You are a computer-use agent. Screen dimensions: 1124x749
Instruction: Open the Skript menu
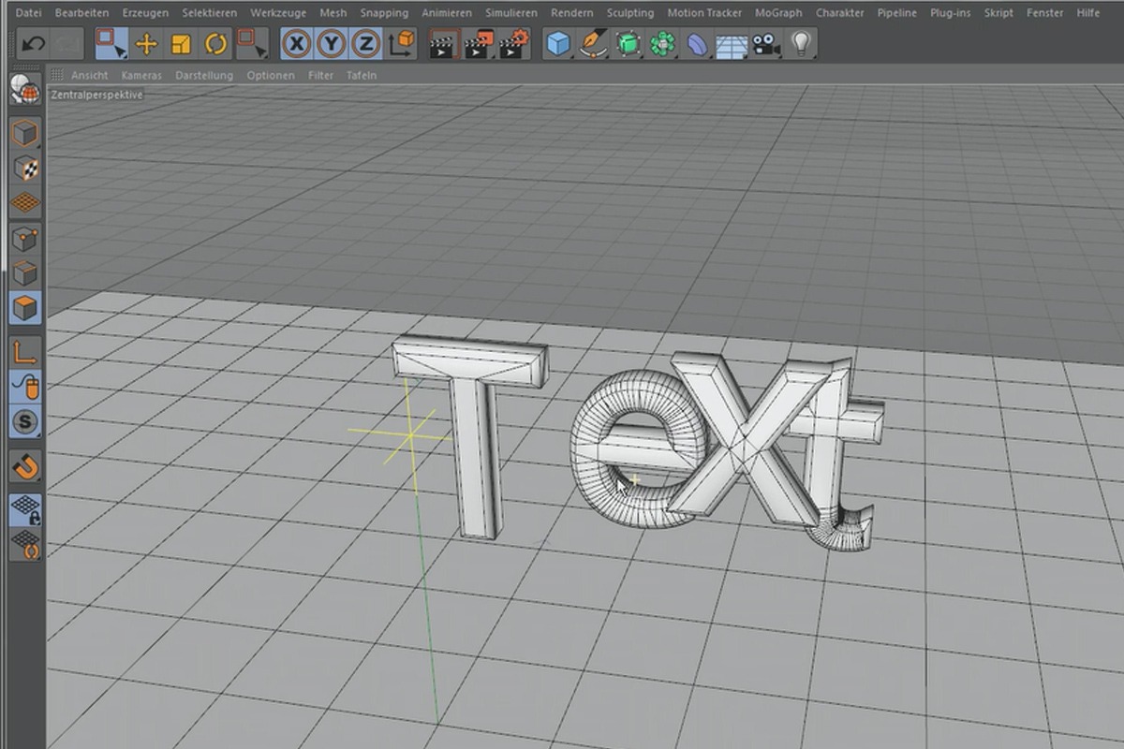pos(998,13)
